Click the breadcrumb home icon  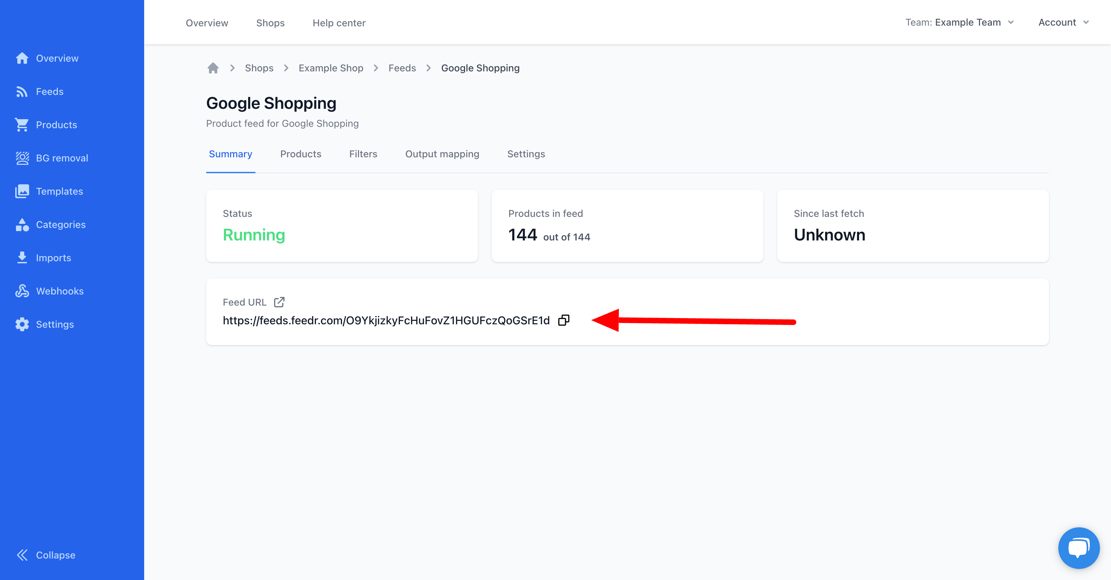click(x=213, y=68)
